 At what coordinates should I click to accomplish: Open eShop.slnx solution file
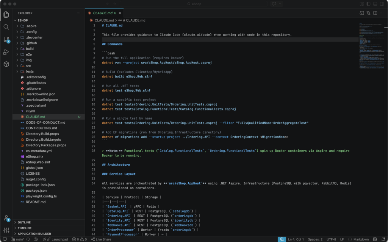click(48, 157)
